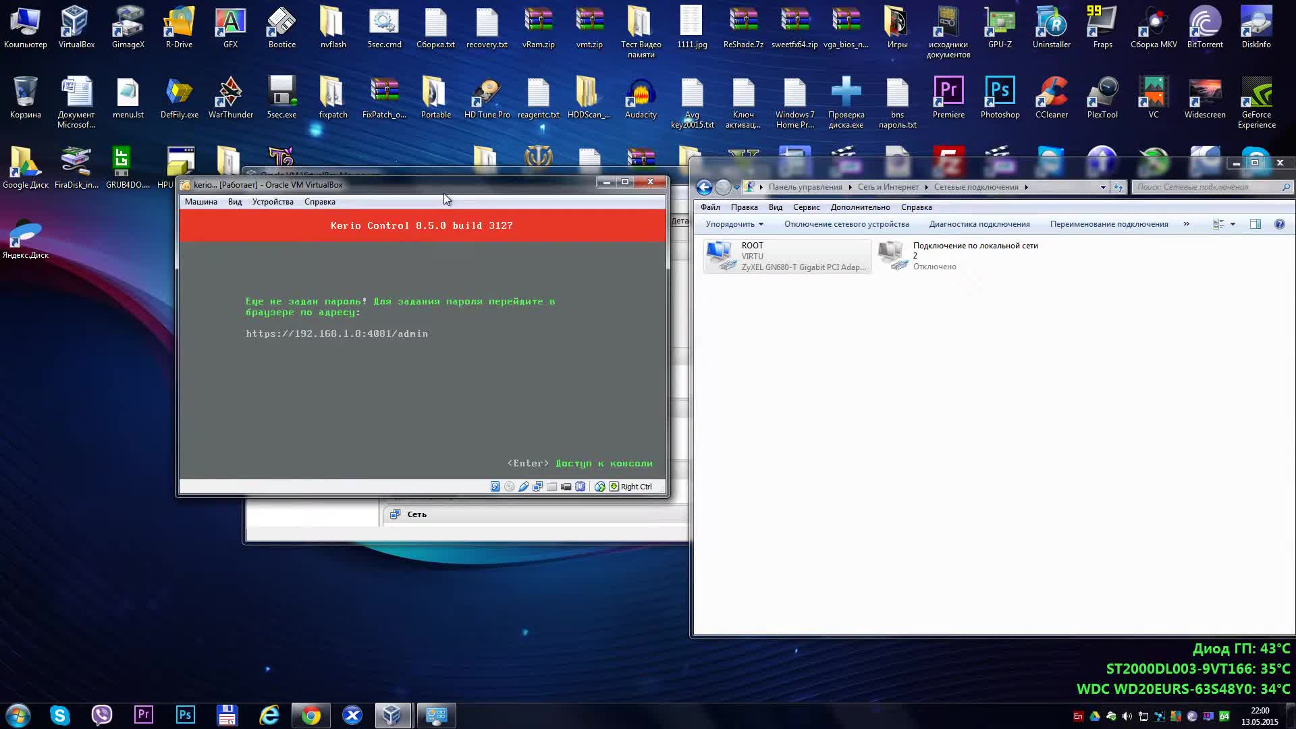1296x729 pixels.
Task: Click the search field Поиск: Сетевые подключения
Action: click(x=1213, y=187)
